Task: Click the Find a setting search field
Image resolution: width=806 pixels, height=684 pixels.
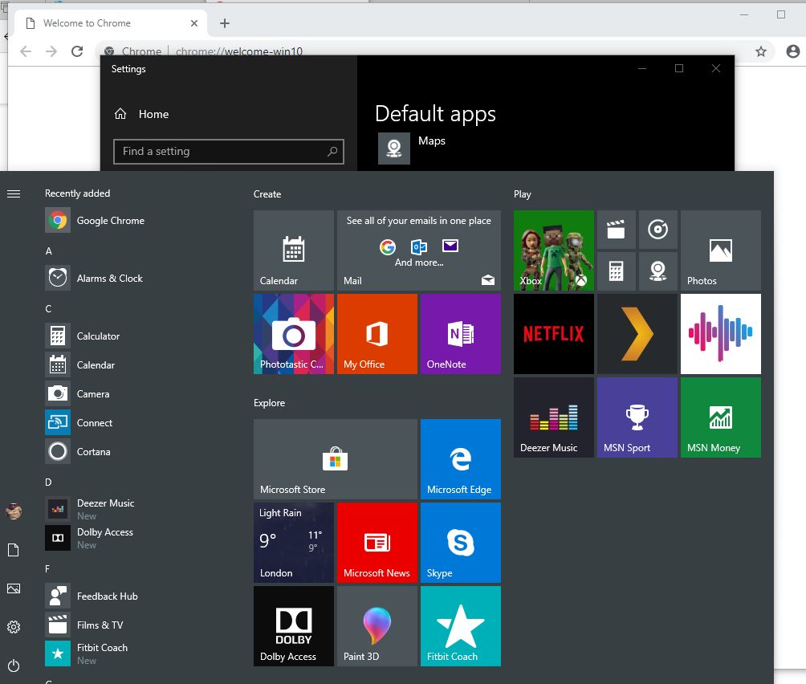Action: [229, 152]
